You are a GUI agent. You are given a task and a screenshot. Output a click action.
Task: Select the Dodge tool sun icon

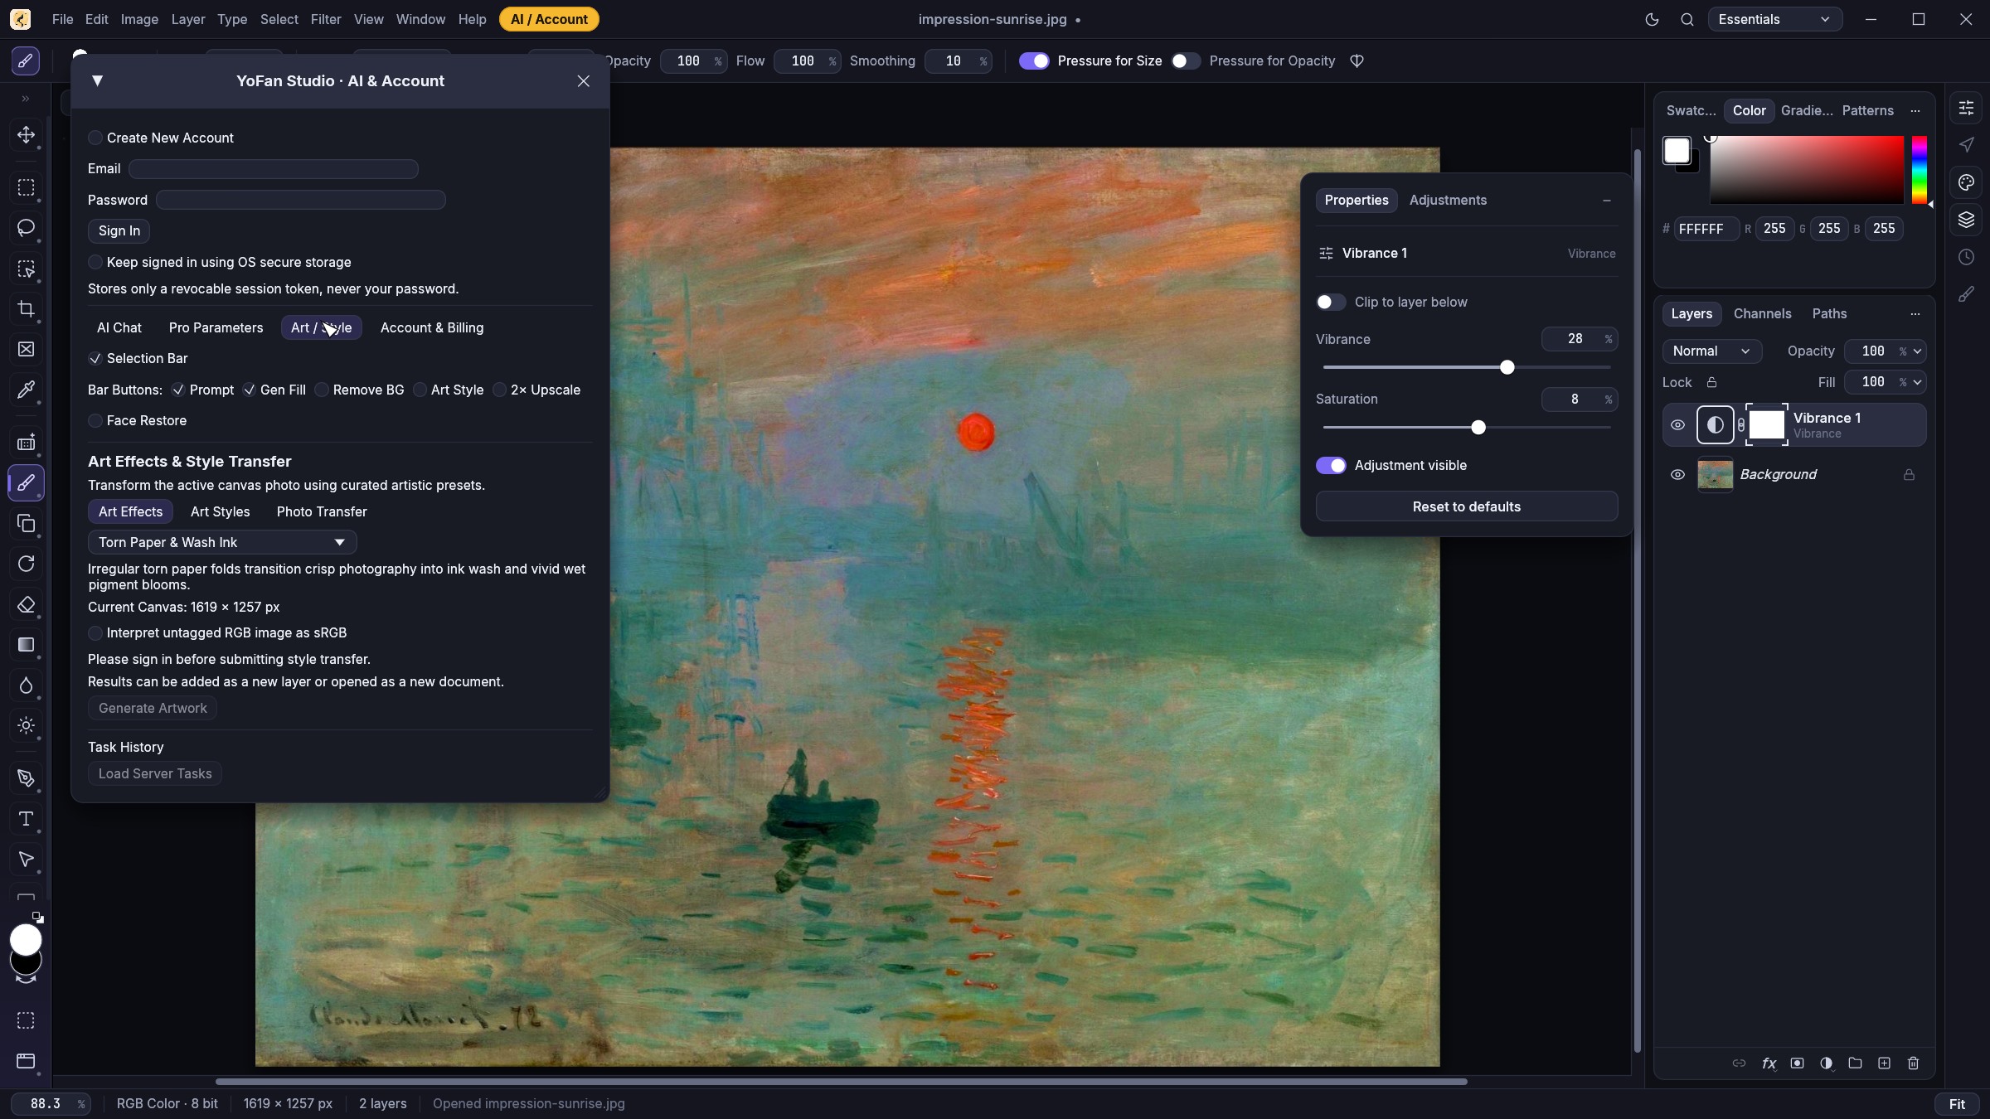click(26, 725)
